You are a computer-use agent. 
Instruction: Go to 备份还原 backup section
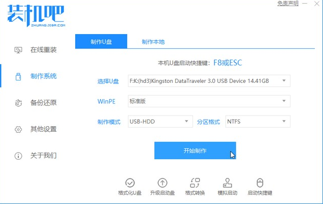37,103
